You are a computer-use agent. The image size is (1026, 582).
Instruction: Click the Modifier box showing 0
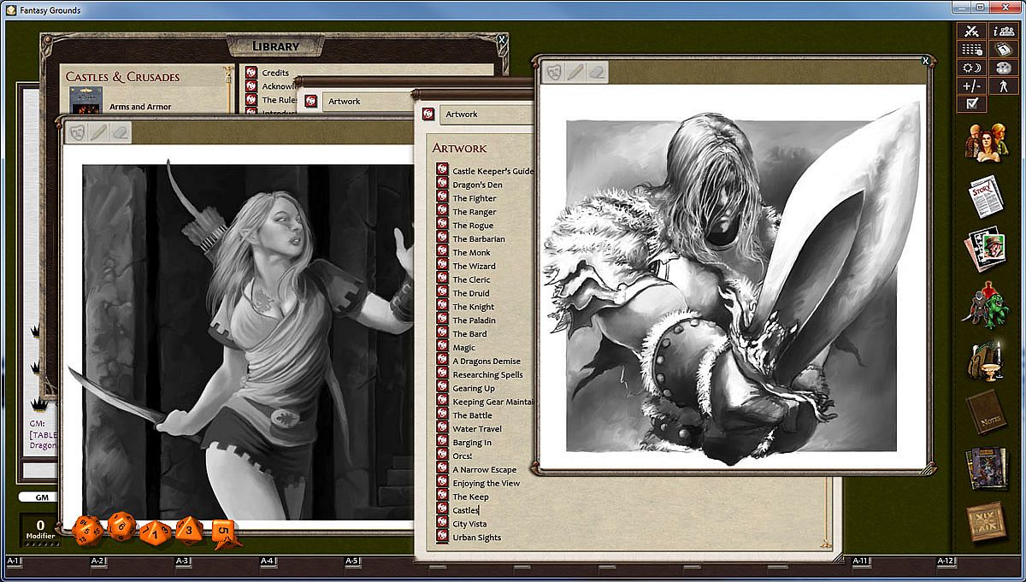pyautogui.click(x=39, y=528)
